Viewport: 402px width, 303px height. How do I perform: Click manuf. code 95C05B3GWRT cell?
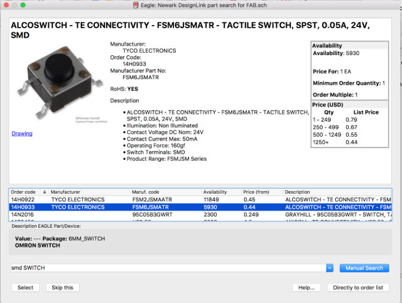[x=152, y=215]
